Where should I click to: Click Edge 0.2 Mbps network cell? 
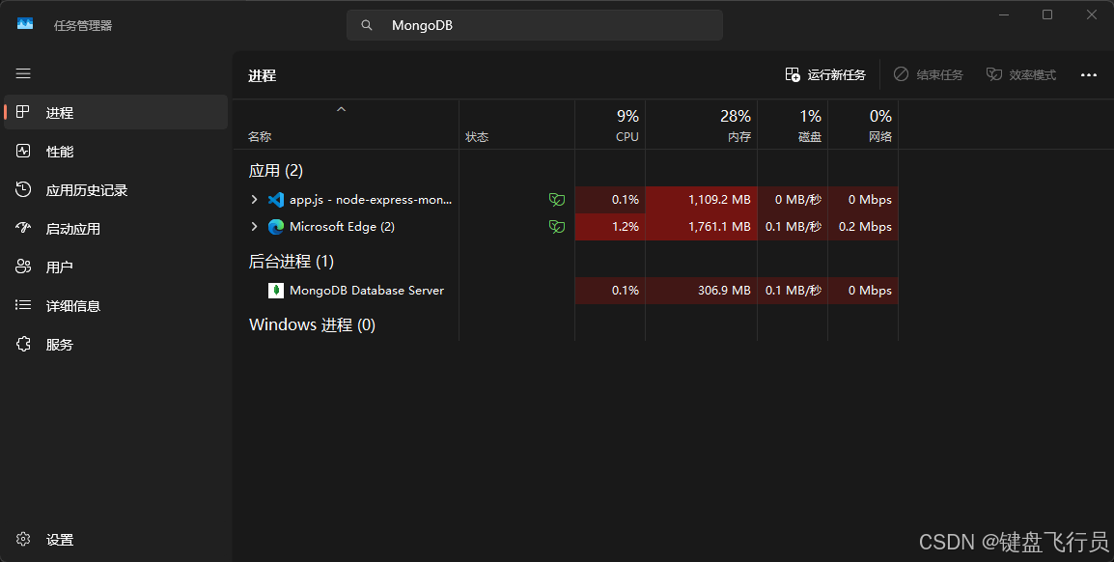[x=862, y=227]
